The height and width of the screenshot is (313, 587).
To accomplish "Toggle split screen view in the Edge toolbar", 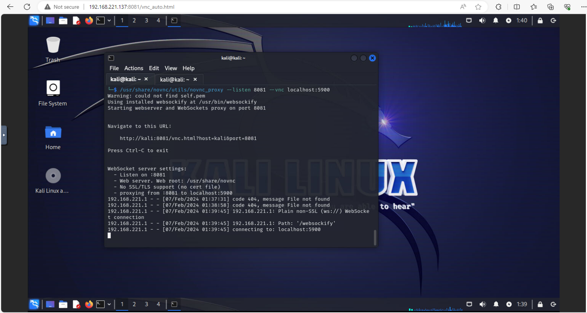I will 516,6.
